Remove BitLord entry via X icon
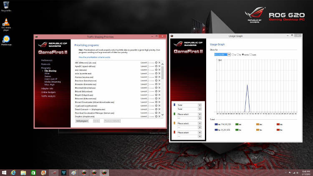 point(159,91)
